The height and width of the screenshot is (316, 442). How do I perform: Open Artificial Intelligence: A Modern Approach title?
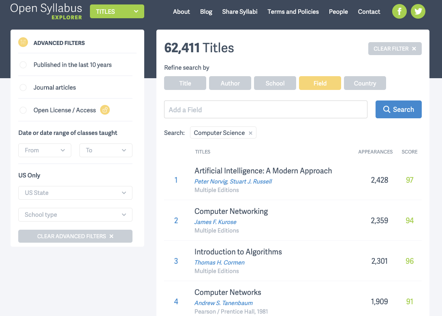pyautogui.click(x=263, y=171)
